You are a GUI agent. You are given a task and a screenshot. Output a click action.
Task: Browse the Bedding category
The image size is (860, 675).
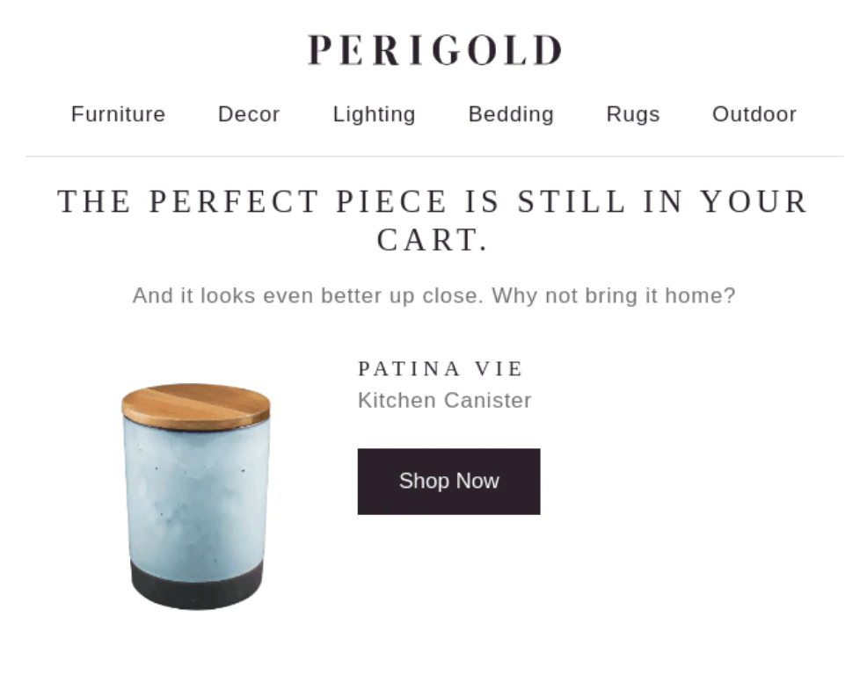point(511,114)
